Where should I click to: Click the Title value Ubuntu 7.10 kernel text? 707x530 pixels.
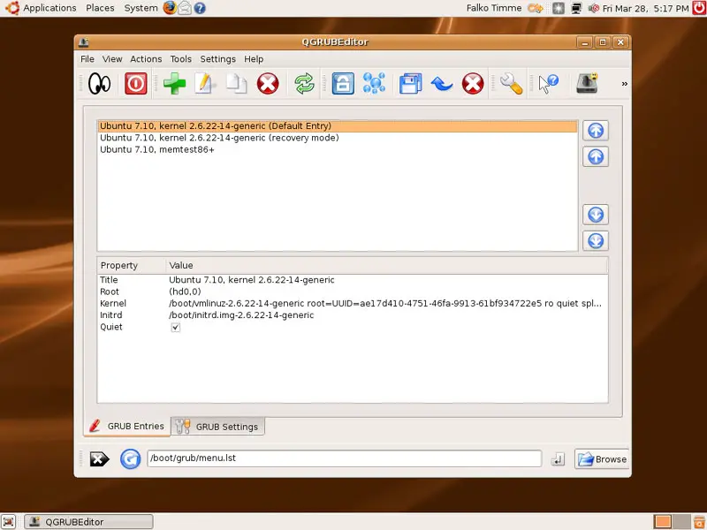click(252, 280)
